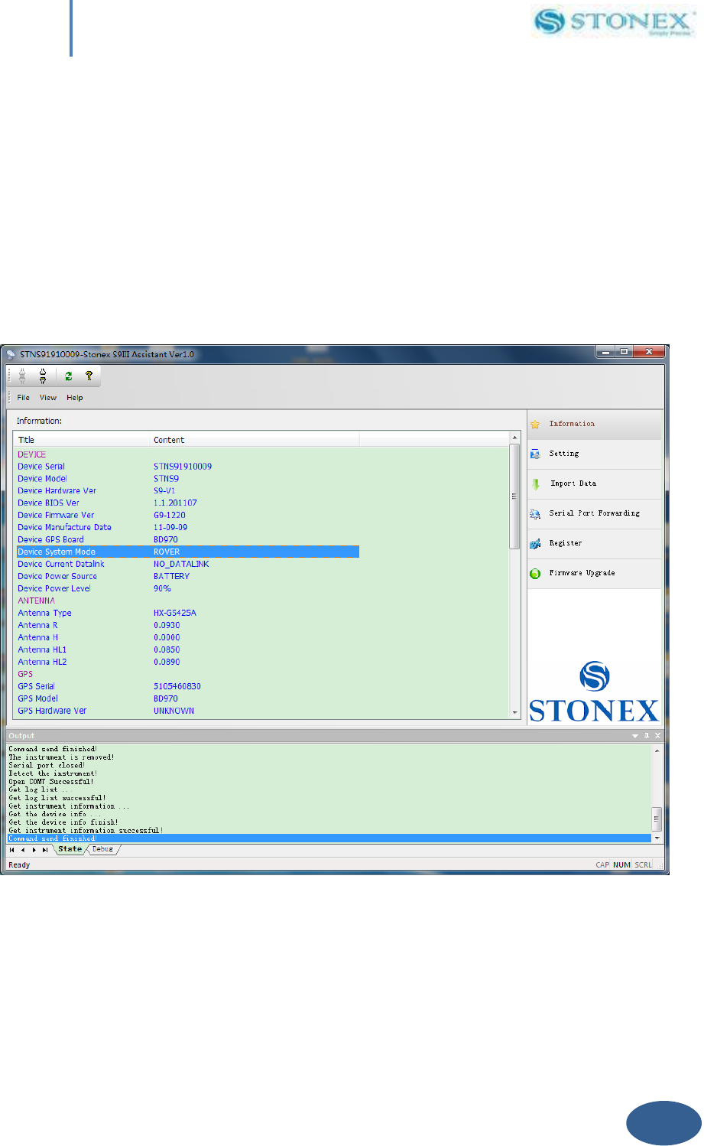Select the Device Current Datalink row
704x1146 pixels.
187,565
